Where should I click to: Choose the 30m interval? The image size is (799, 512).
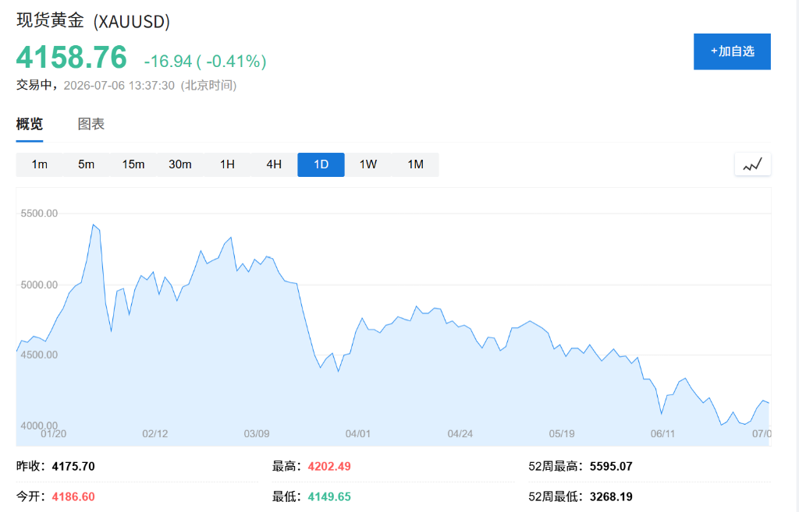pyautogui.click(x=180, y=164)
